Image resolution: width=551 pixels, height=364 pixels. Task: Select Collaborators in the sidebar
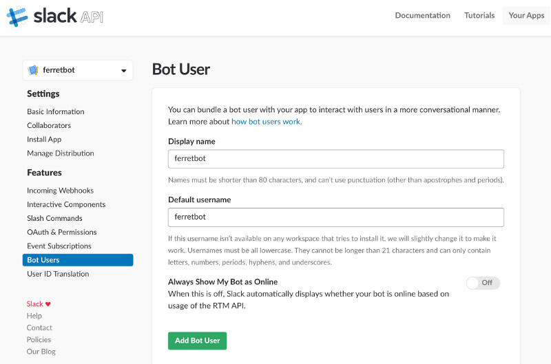(49, 125)
